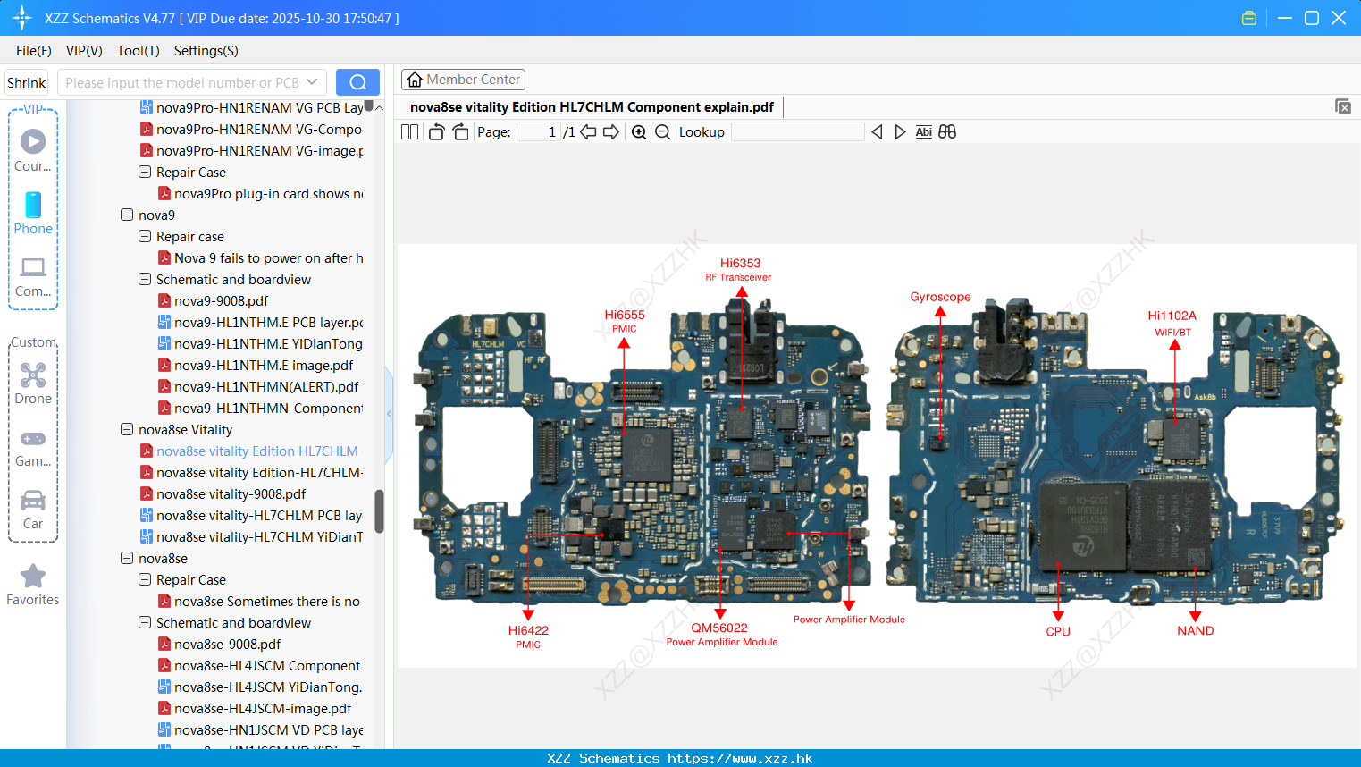Collapse nova9 Repair case node
Screen dimensions: 1361x767
145,236
